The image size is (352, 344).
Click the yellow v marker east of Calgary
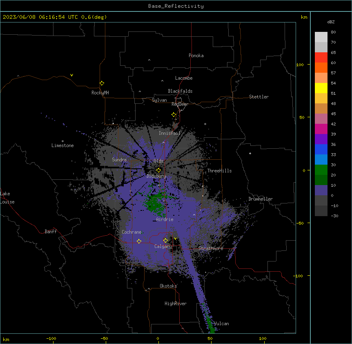(175, 239)
